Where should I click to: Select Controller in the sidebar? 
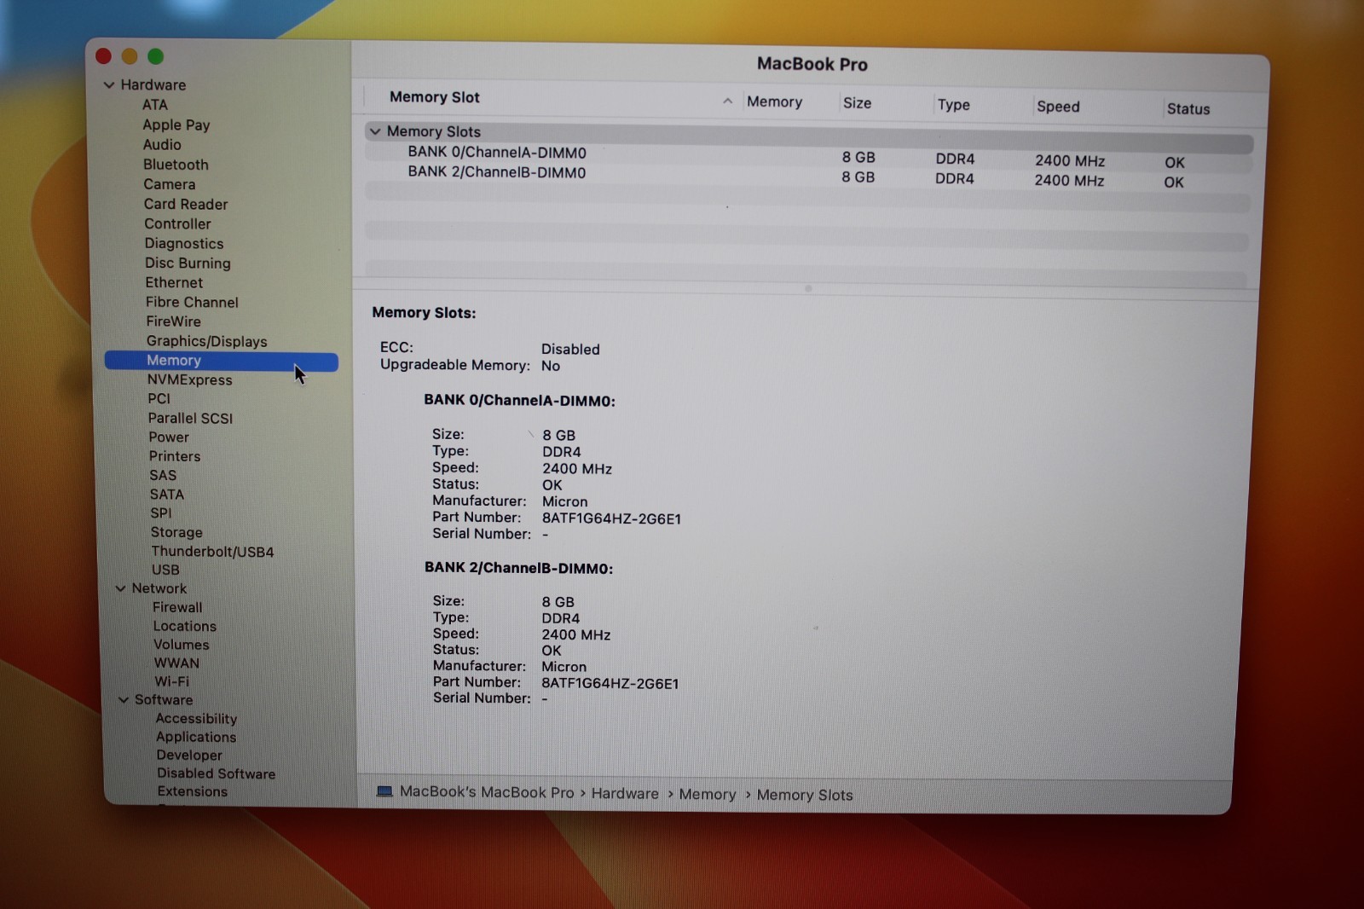pos(177,223)
